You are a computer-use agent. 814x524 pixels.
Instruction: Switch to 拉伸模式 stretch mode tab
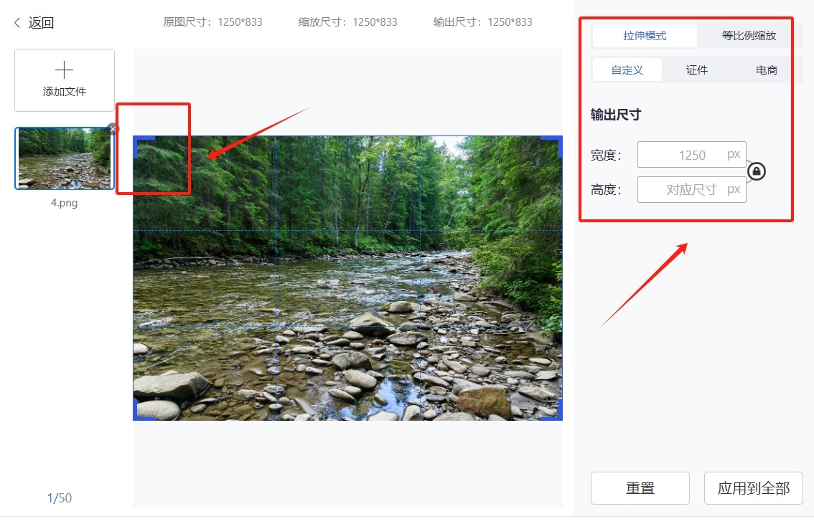click(645, 35)
